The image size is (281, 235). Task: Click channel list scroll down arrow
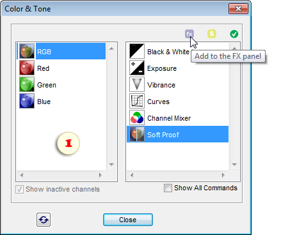tap(111, 164)
